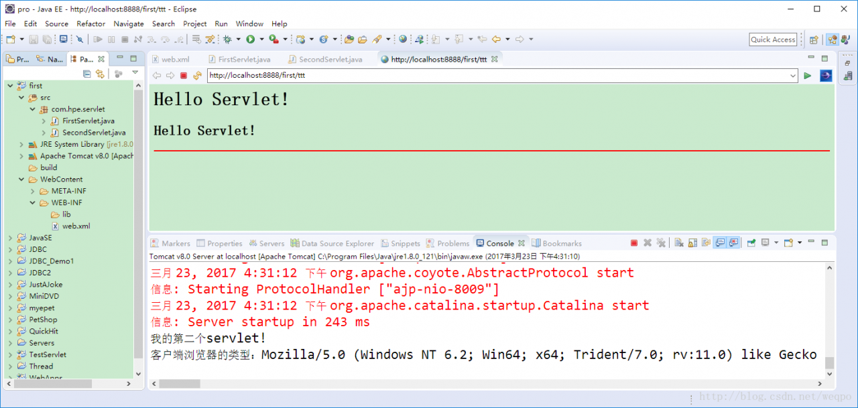Image resolution: width=858 pixels, height=408 pixels.
Task: Toggle Link with Editor in Package Explorer
Action: [100, 74]
